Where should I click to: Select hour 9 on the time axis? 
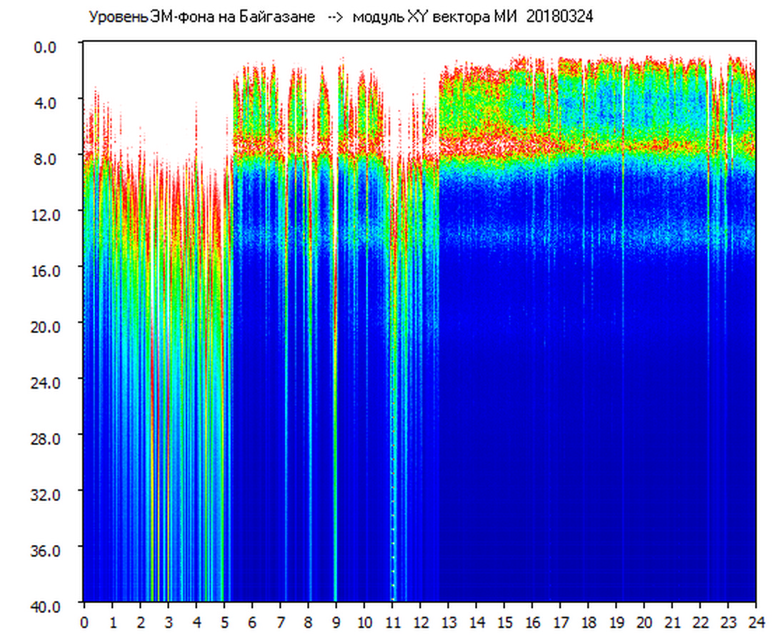336,622
